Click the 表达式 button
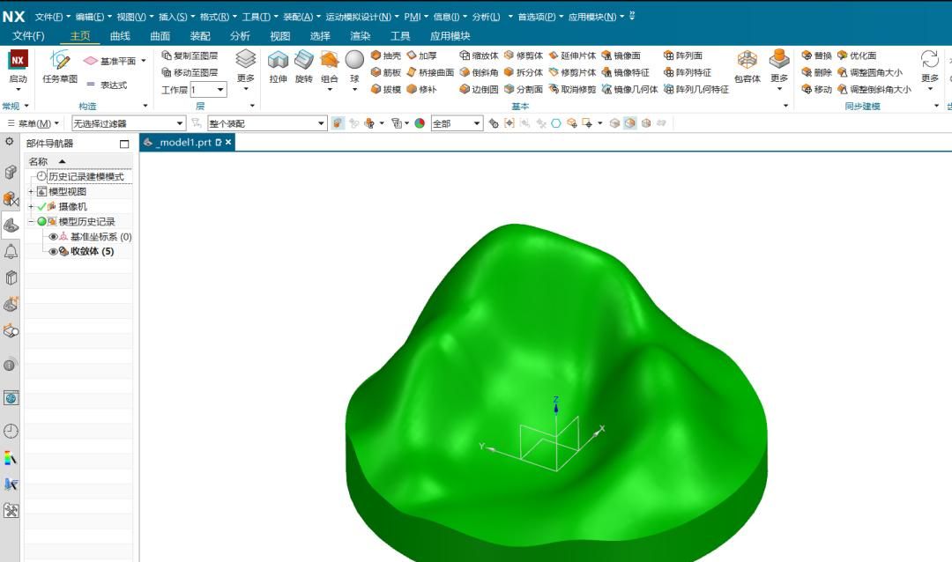Viewport: 952px width, 562px height. tap(107, 85)
